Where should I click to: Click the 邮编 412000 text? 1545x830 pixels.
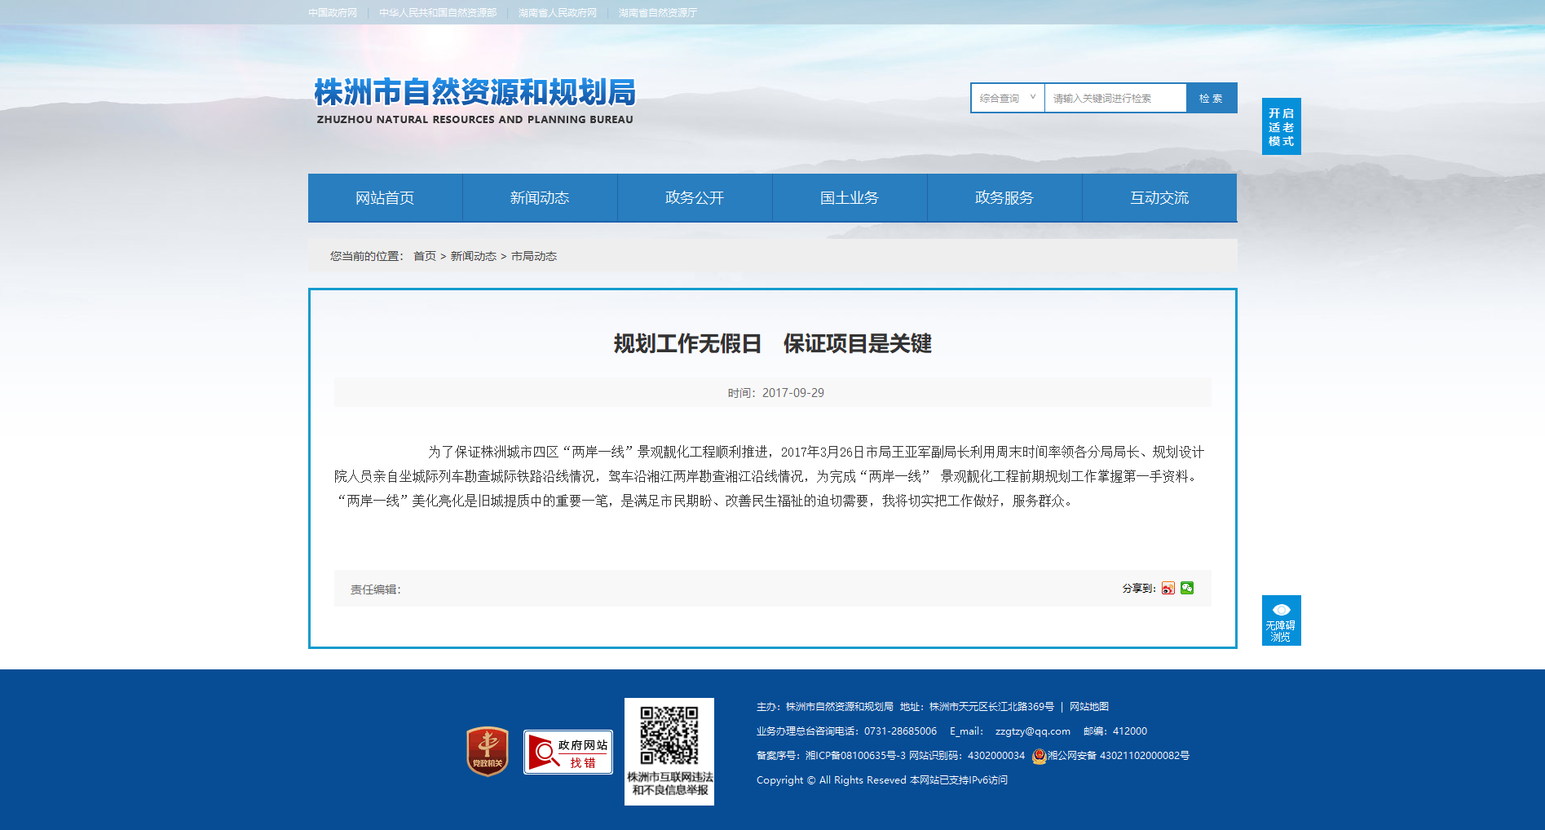coord(1115,731)
